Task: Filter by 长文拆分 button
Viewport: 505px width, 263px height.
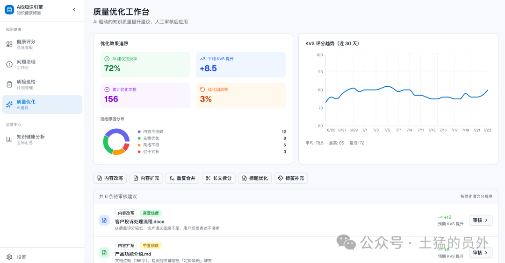Action: point(219,178)
